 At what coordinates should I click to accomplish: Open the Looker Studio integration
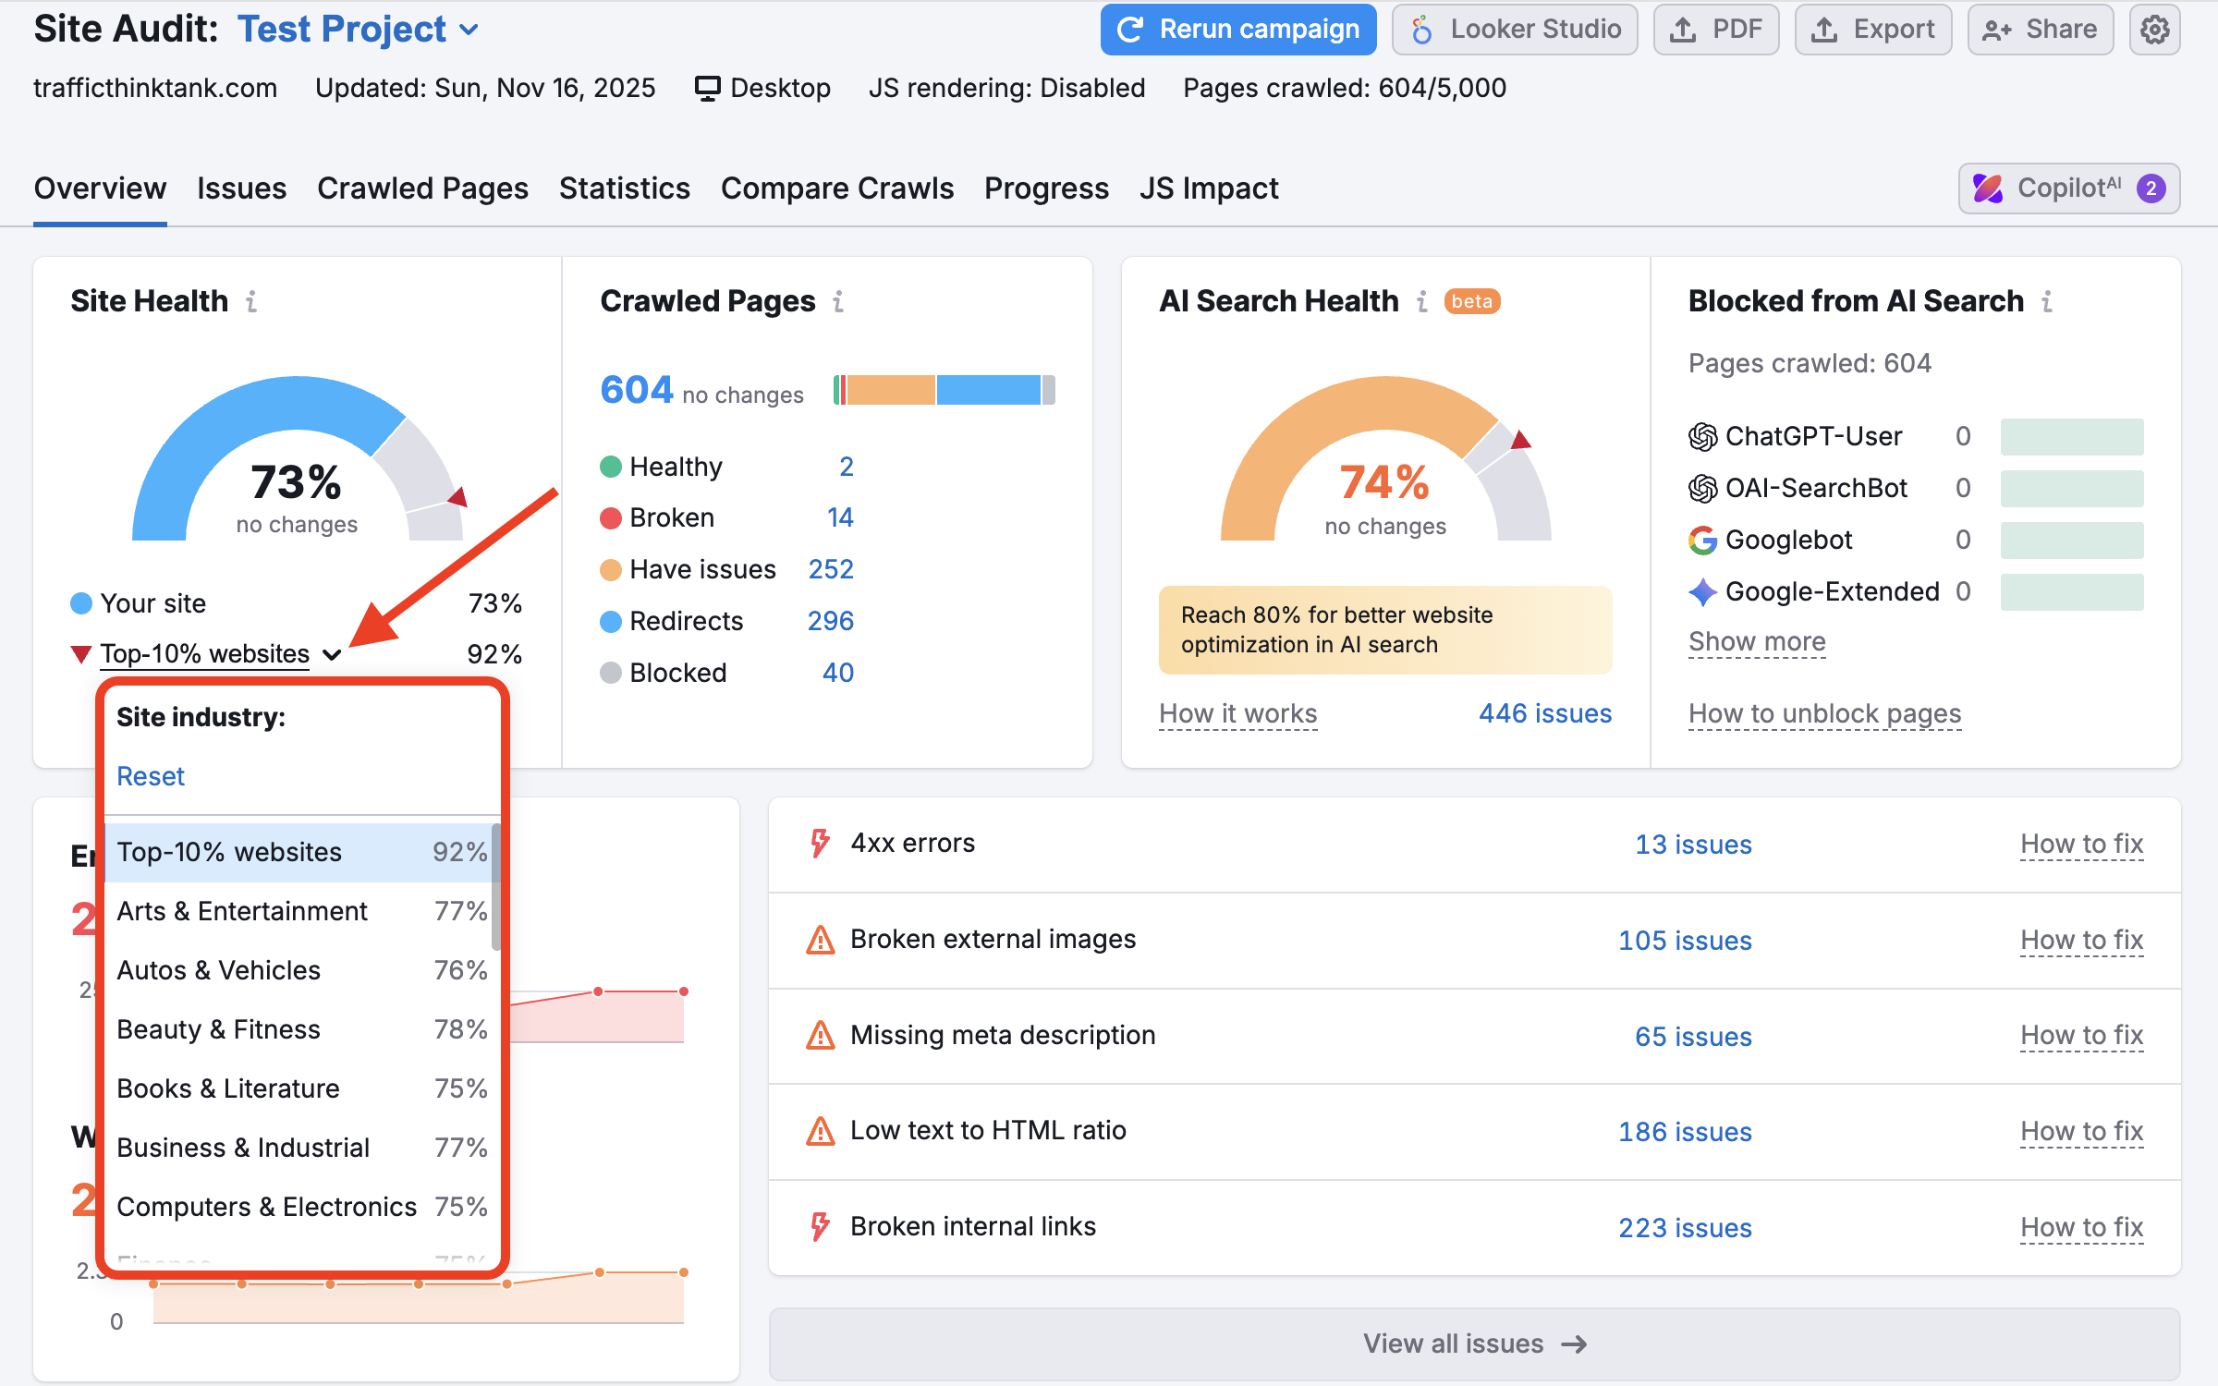pyautogui.click(x=1514, y=29)
